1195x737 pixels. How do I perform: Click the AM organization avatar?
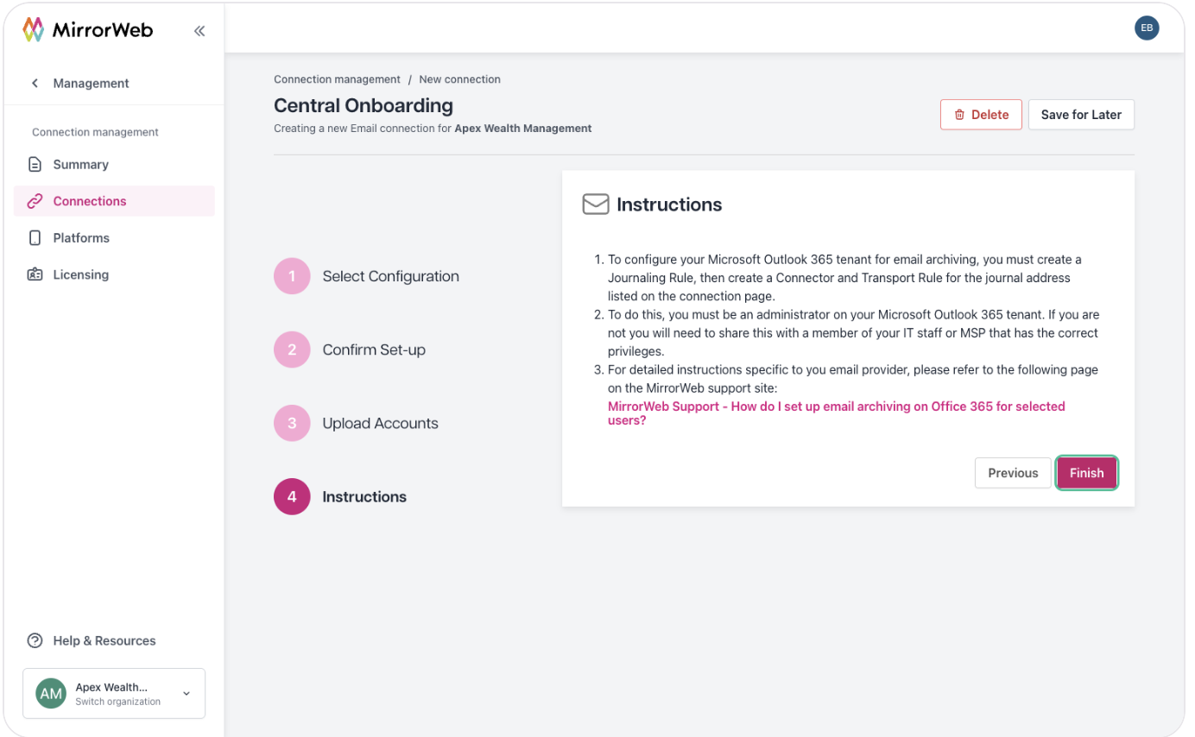(51, 694)
